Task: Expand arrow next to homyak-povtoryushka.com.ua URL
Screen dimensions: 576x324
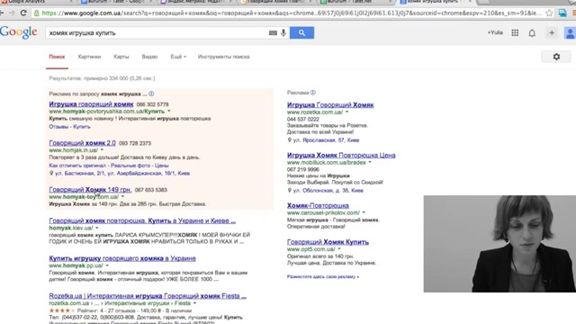Action: pyautogui.click(x=169, y=111)
